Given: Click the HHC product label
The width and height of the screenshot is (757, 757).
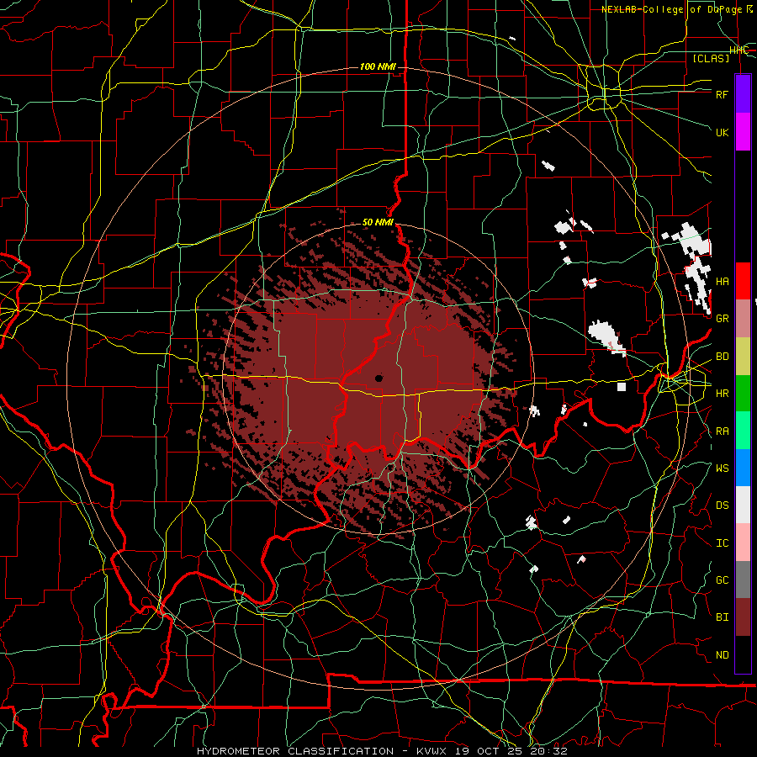Looking at the screenshot, I should pyautogui.click(x=739, y=50).
